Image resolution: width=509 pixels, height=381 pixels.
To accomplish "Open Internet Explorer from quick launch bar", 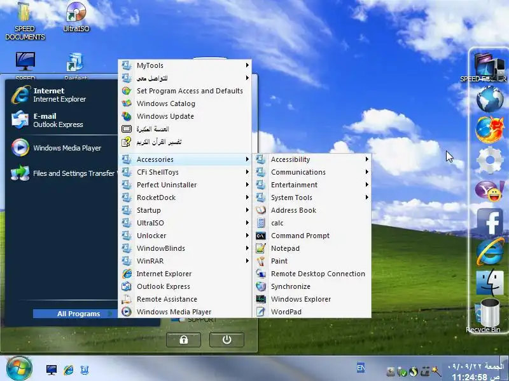I will click(68, 370).
